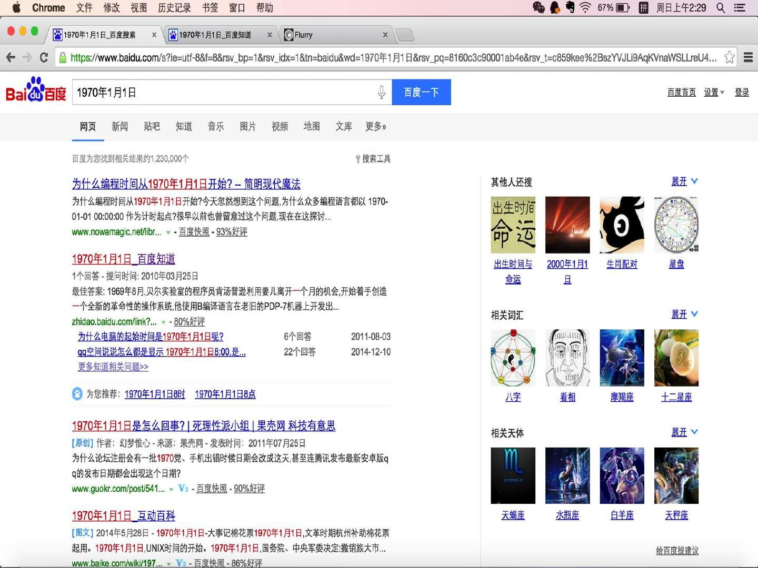Screen dimensions: 758x568
Task: Close the 1970年1月1日_百度搜索 tab
Action: pyautogui.click(x=154, y=35)
